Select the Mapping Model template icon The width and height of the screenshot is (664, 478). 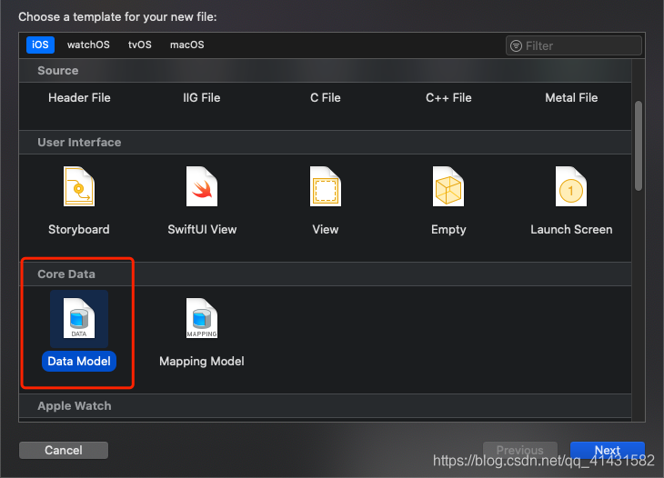[202, 318]
